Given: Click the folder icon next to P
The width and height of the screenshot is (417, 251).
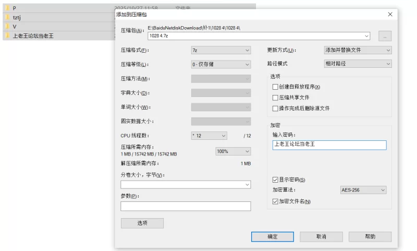Looking at the screenshot, I should [x=7, y=8].
